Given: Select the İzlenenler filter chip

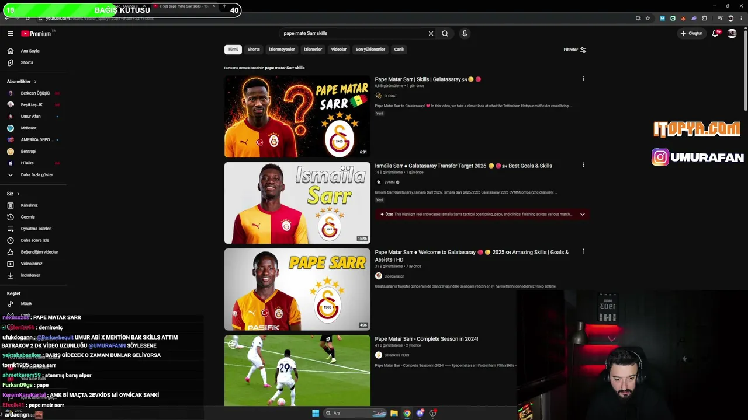Looking at the screenshot, I should point(313,50).
